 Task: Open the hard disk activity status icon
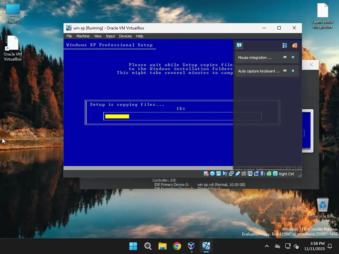click(206, 174)
